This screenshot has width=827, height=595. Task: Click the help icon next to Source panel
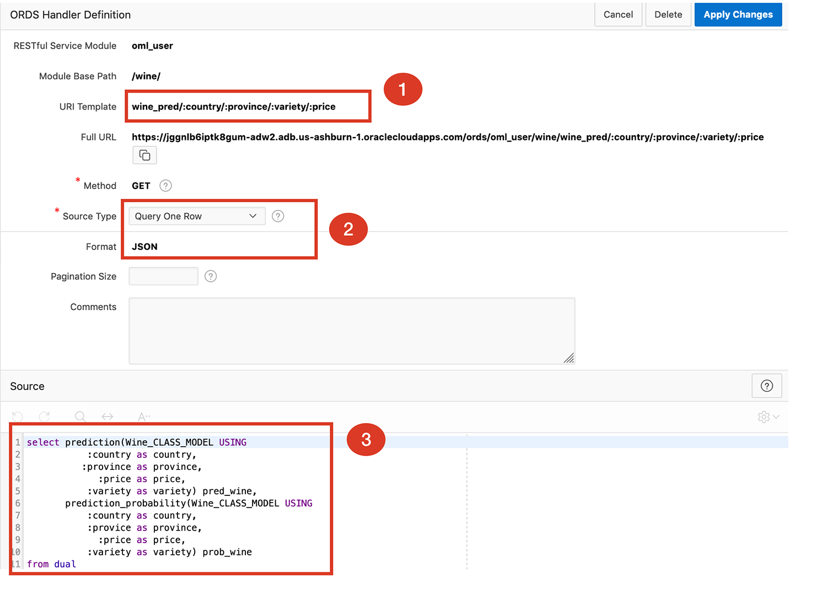767,386
